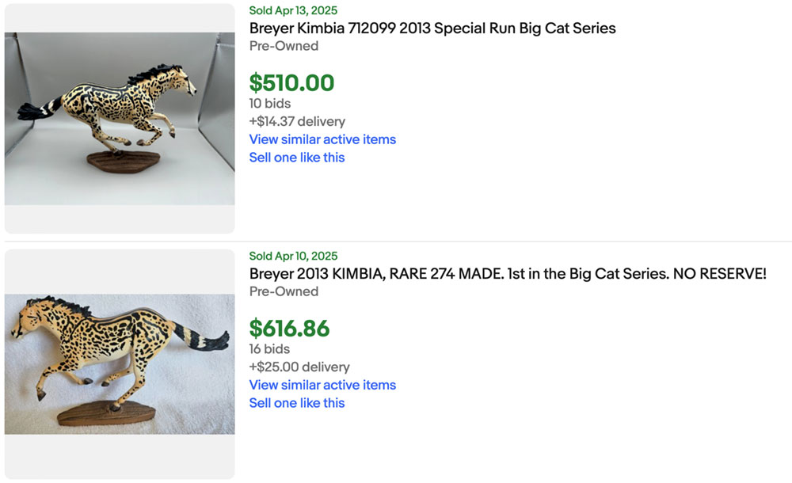The height and width of the screenshot is (483, 792).
Task: Click the 10 bids count
Action: (x=269, y=104)
